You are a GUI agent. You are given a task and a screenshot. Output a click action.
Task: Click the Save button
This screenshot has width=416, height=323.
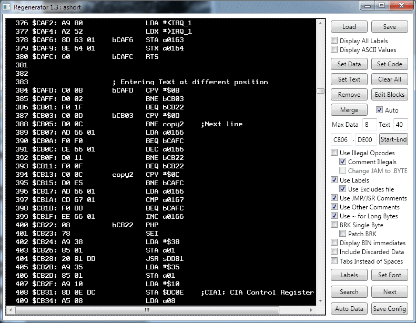(390, 26)
